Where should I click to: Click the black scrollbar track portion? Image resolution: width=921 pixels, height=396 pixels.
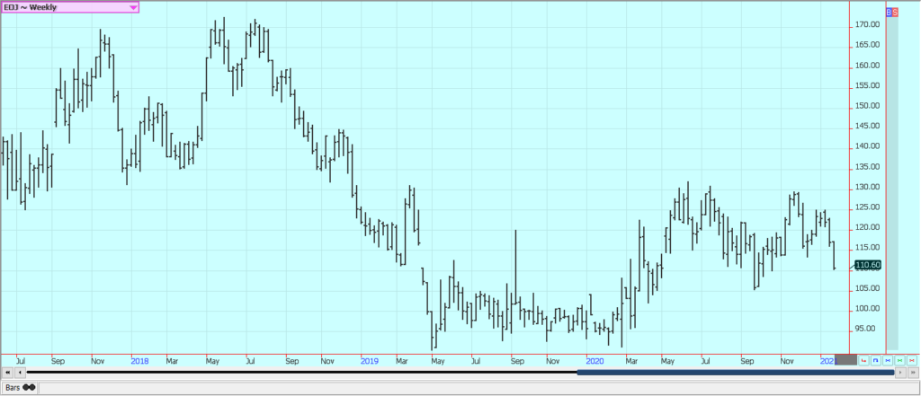point(302,372)
